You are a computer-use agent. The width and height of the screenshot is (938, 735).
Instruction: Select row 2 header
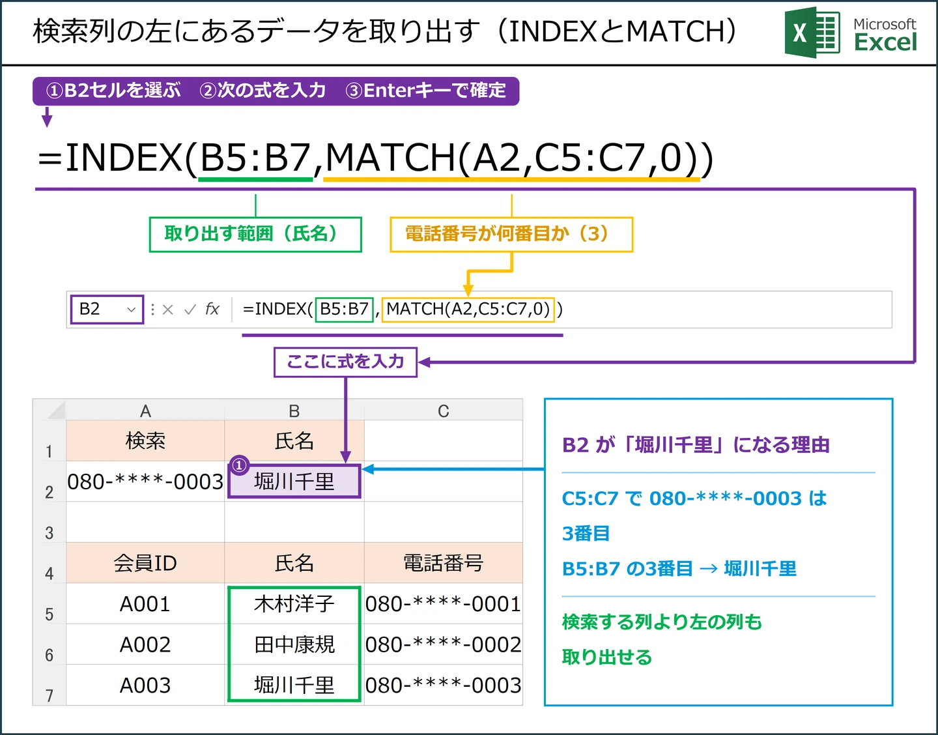tap(50, 482)
